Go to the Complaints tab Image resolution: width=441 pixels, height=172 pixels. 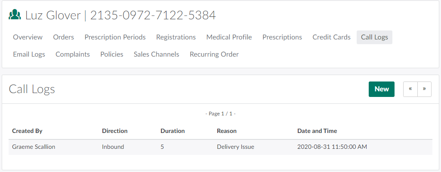coord(73,54)
